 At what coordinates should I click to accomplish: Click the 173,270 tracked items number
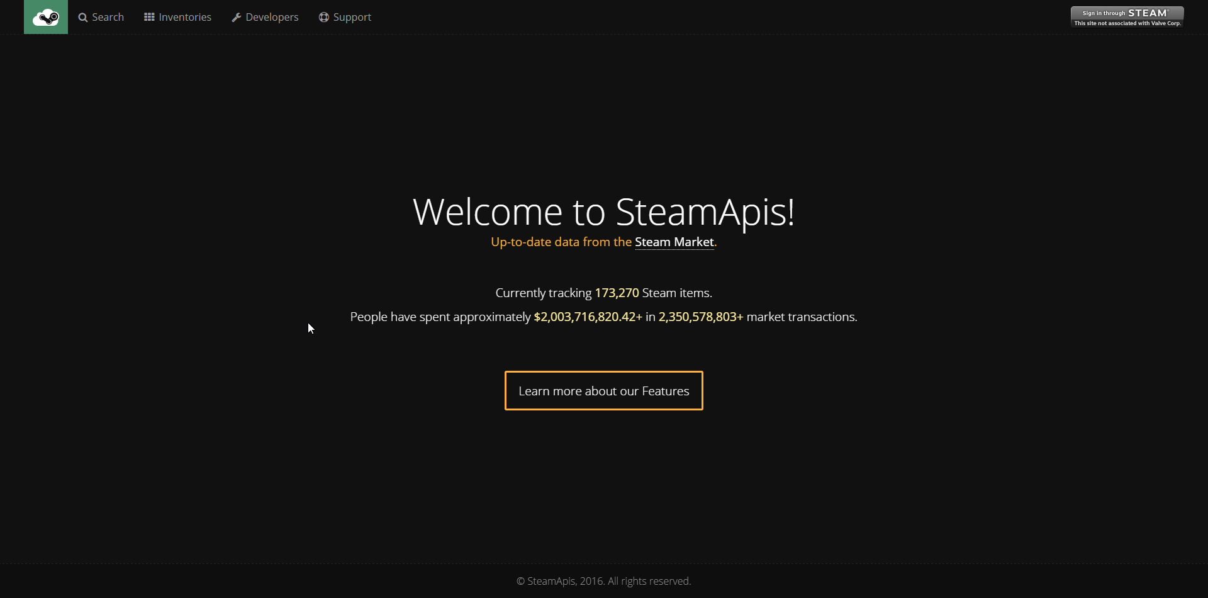[x=617, y=293]
